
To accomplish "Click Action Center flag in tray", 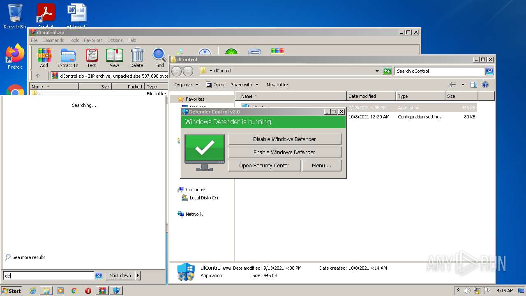I will (x=487, y=291).
